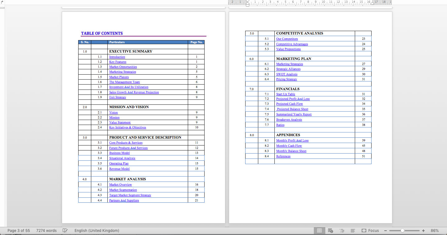Open the Business Model link
Screen dimensions: 447x235
tap(120, 153)
